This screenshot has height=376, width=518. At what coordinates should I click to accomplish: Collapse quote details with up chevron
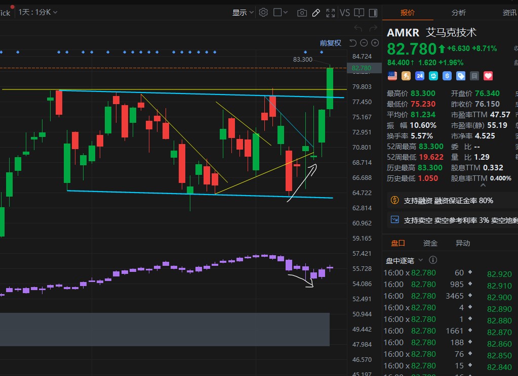(483, 185)
